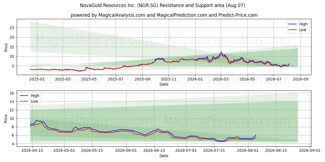This screenshot has width=325, height=162.
Task: Click the '15' y-axis label on the top chart
Action: (x=12, y=47)
